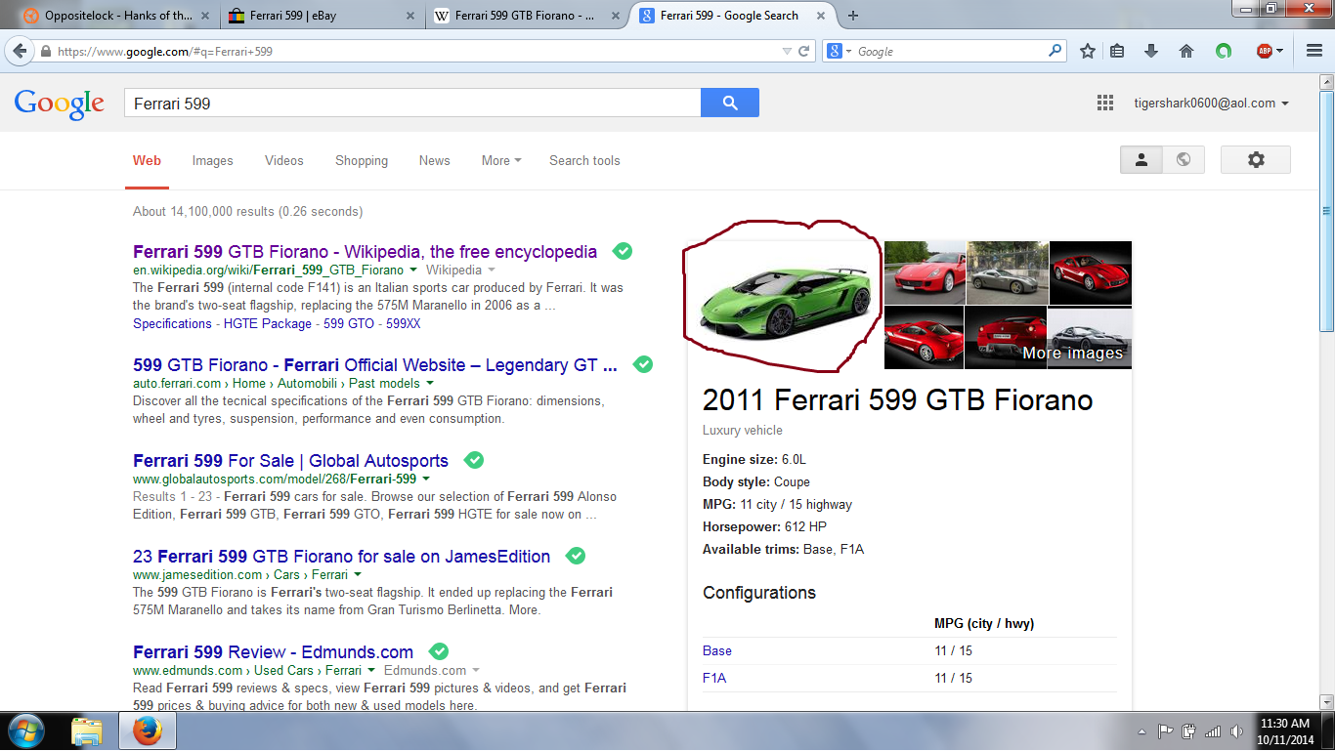Screen dimensions: 1335x751
Task: Open the Google apps grid icon
Action: [x=1105, y=103]
